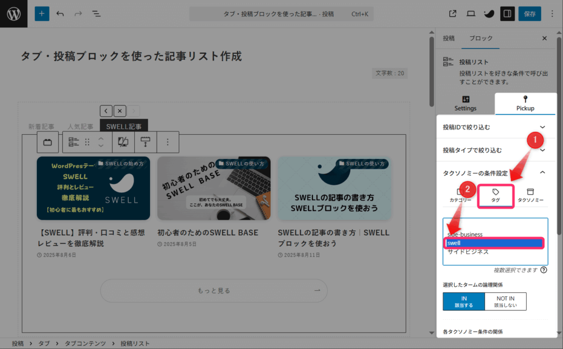Select the swell tag in list
The height and width of the screenshot is (349, 563).
[x=494, y=243]
